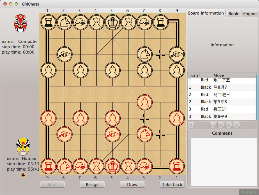Click the red 将 check indicator icon
Image resolution: width=259 pixels, height=195 pixels.
click(23, 175)
